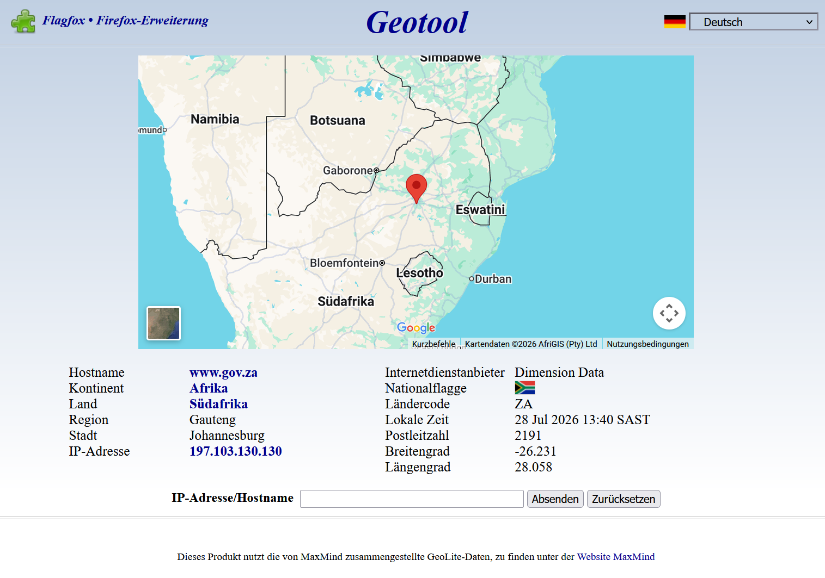825x578 pixels.
Task: Click the Ländercode label
Action: click(x=417, y=404)
